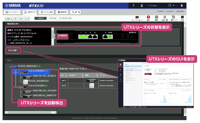200x123 pixels.
Task: Open the SYSLOG link
Action: [x=169, y=11]
